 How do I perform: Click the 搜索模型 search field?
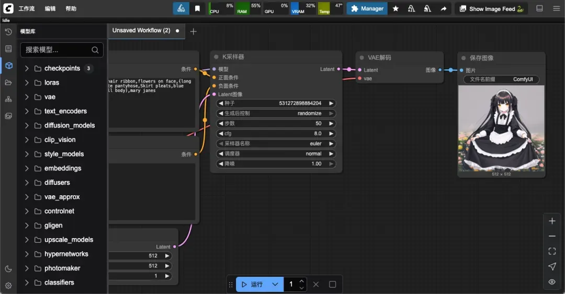62,50
